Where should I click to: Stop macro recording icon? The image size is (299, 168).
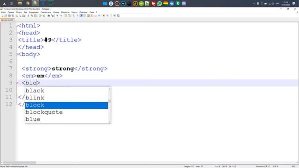tap(107, 15)
